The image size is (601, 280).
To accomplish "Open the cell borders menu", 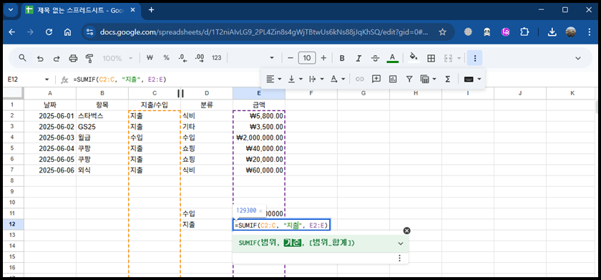I will coord(431,58).
